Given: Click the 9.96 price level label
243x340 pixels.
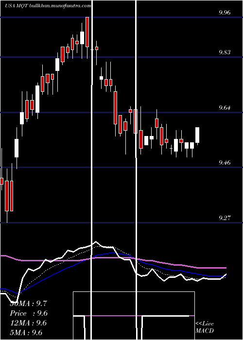Looking at the screenshot, I should point(225,12).
